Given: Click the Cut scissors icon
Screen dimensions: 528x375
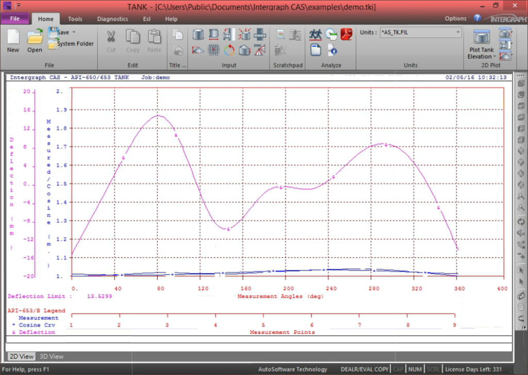Looking at the screenshot, I should (x=111, y=37).
